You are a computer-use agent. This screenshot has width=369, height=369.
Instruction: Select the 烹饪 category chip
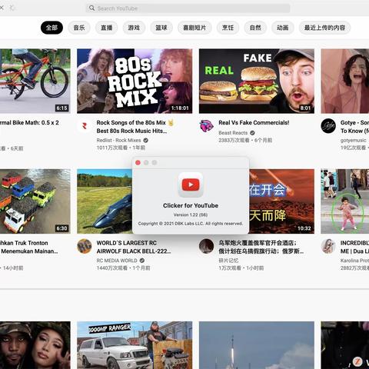228,28
